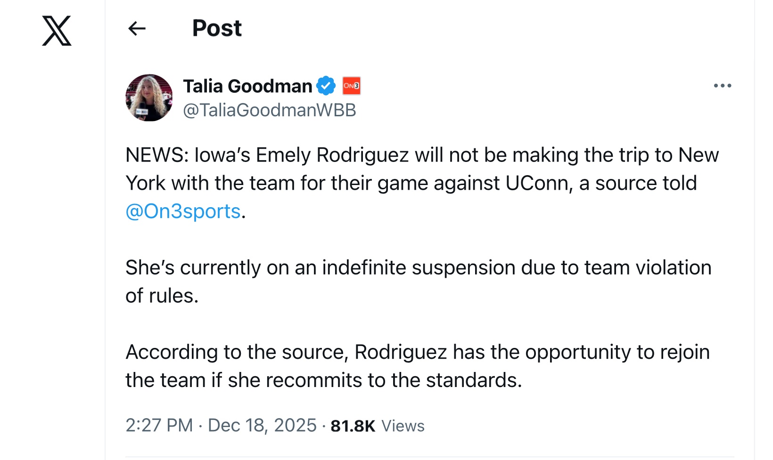The image size is (773, 460).
Task: Click the Talia Goodman display name
Action: 247,86
